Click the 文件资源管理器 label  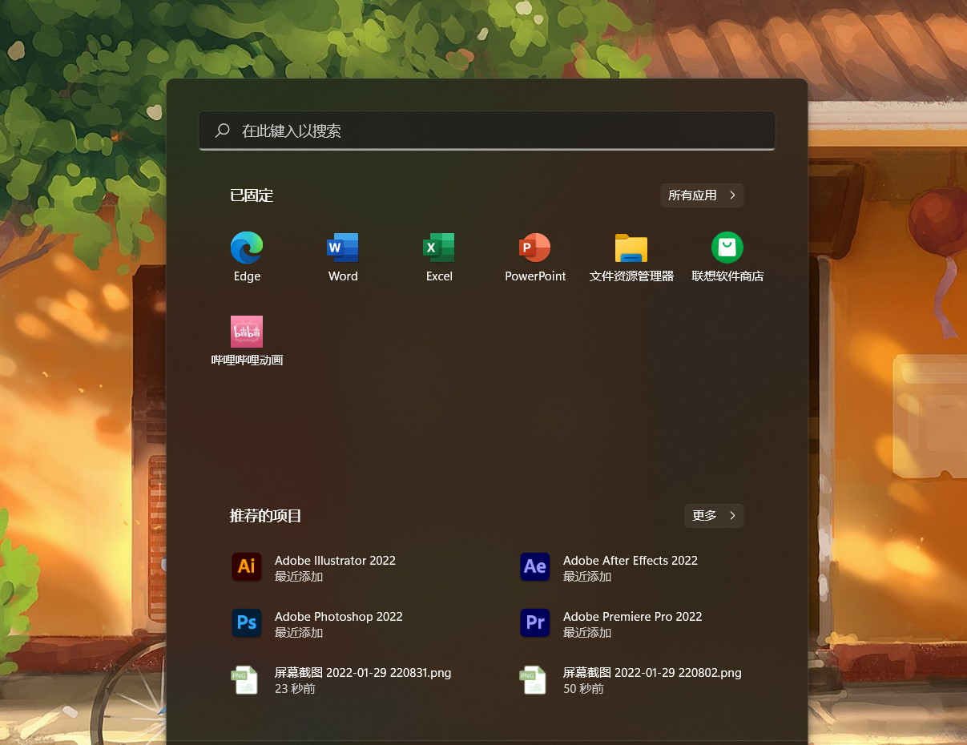(631, 276)
